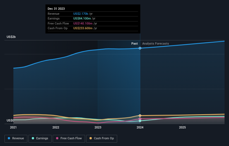Click the Revenue data point marker at 2024
Screen dimensions: 229x146
tap(140, 48)
